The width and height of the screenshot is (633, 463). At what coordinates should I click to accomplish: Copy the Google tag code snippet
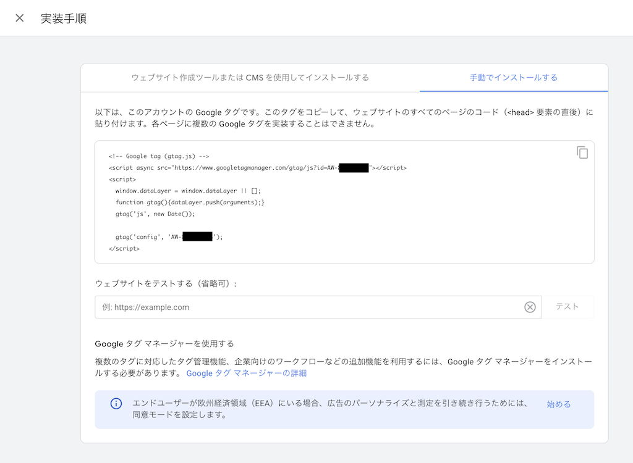582,152
